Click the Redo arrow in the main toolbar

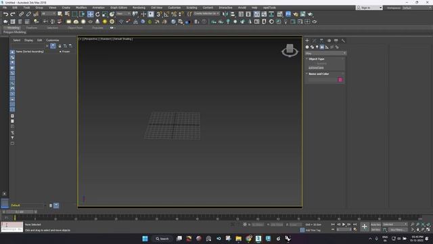13,14
